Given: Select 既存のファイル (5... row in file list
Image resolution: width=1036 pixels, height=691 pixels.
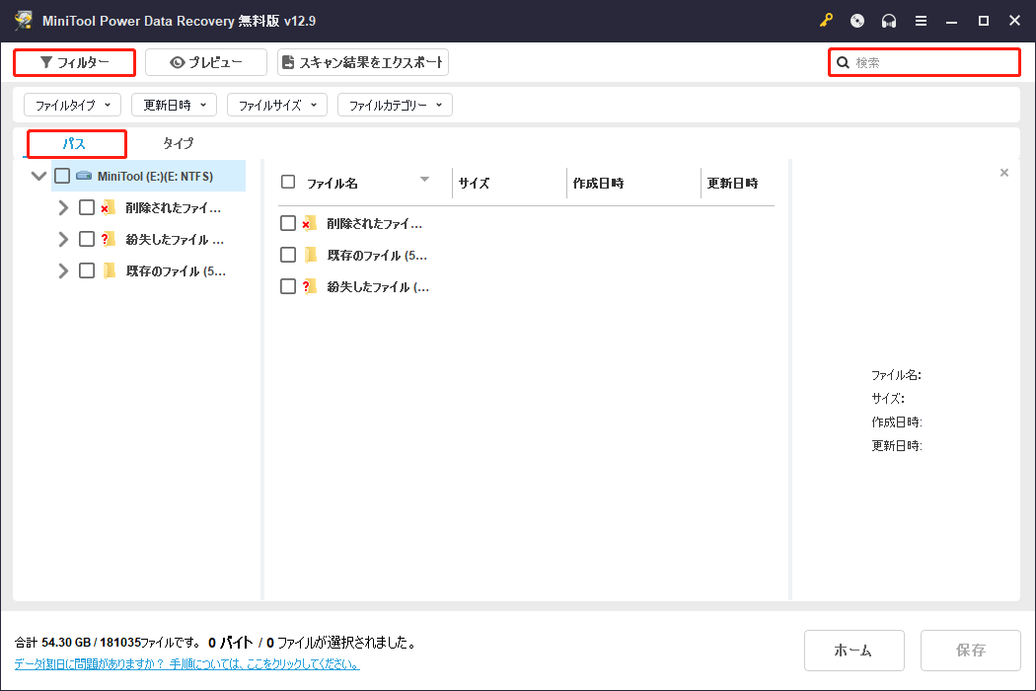Looking at the screenshot, I should [x=526, y=256].
